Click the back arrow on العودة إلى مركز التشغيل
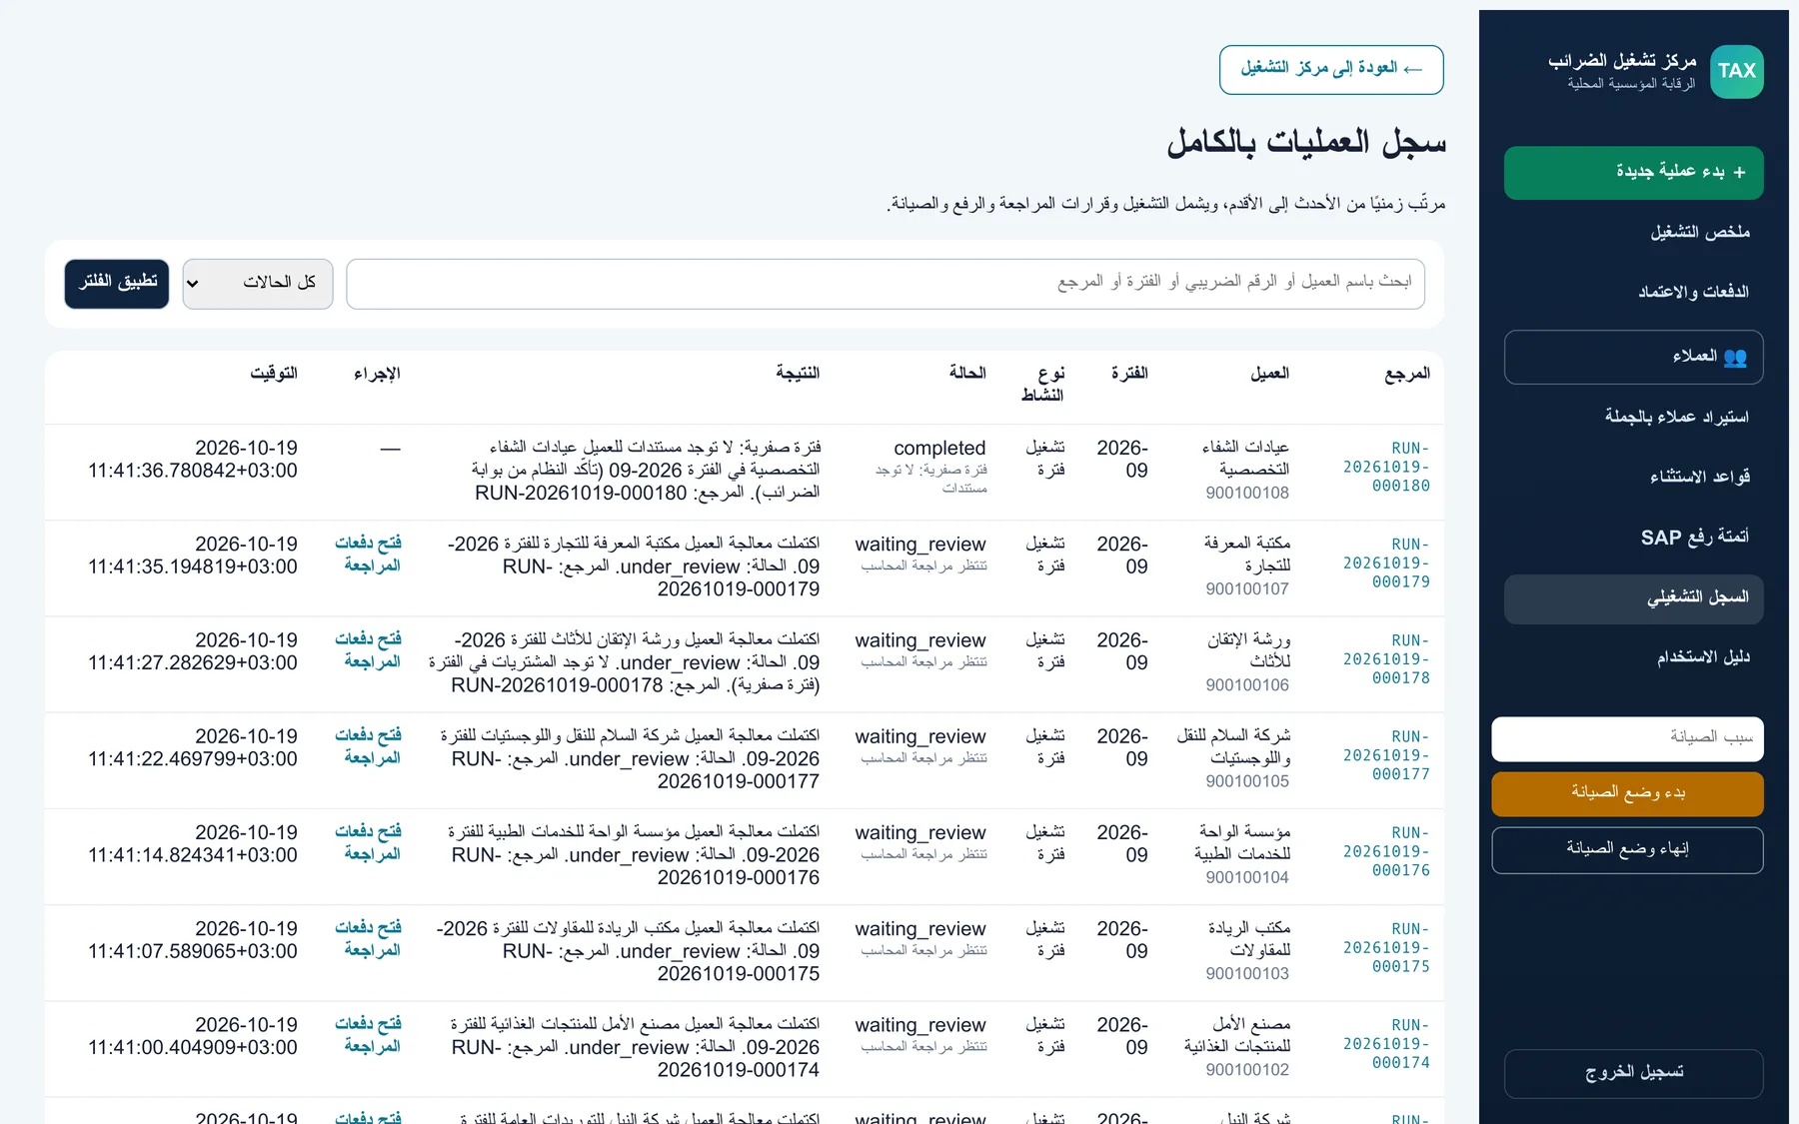Screen dimensions: 1799x1124 1412,69
